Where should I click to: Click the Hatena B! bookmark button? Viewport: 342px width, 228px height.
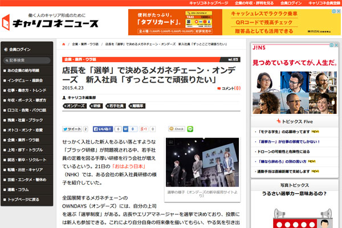(125, 129)
